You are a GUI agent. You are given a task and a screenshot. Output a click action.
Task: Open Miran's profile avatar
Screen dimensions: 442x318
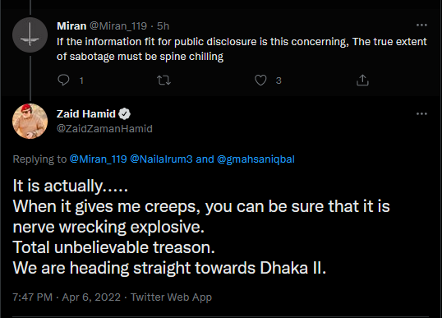coord(30,35)
